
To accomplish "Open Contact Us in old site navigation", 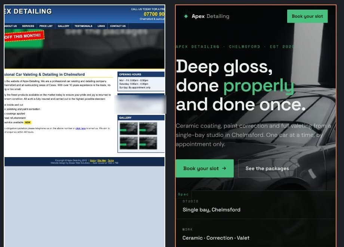I will 118,26.
